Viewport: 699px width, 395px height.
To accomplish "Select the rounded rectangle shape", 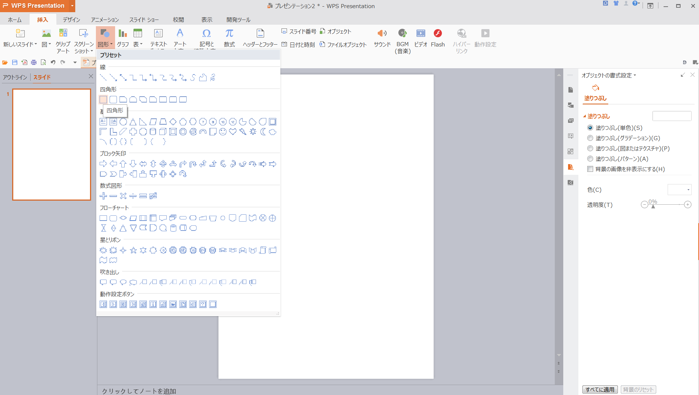I will (x=113, y=100).
